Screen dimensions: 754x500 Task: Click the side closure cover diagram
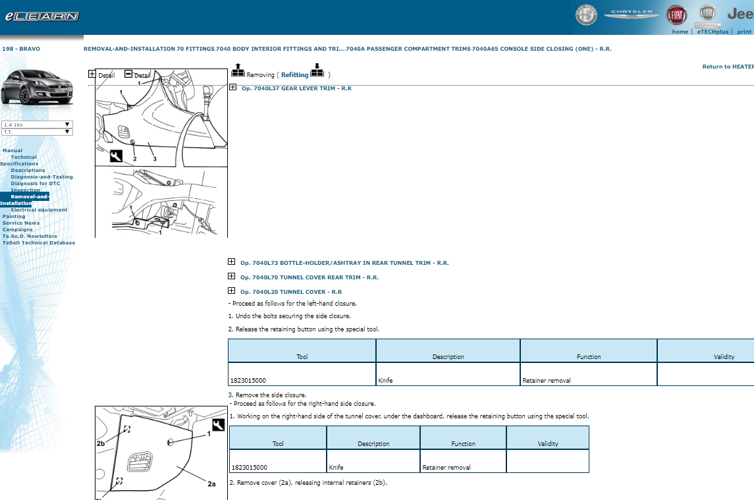click(x=161, y=453)
